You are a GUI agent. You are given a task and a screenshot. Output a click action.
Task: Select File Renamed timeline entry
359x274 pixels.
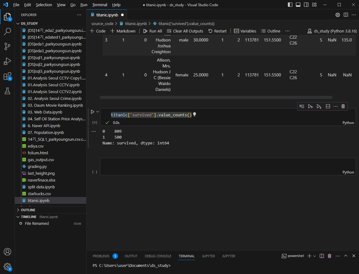[x=50, y=223]
